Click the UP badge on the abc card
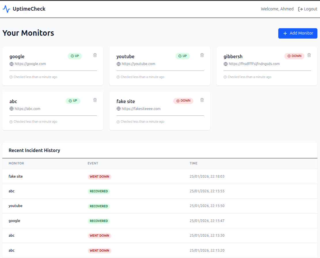Viewport: 320px width, 258px height. pyautogui.click(x=73, y=101)
